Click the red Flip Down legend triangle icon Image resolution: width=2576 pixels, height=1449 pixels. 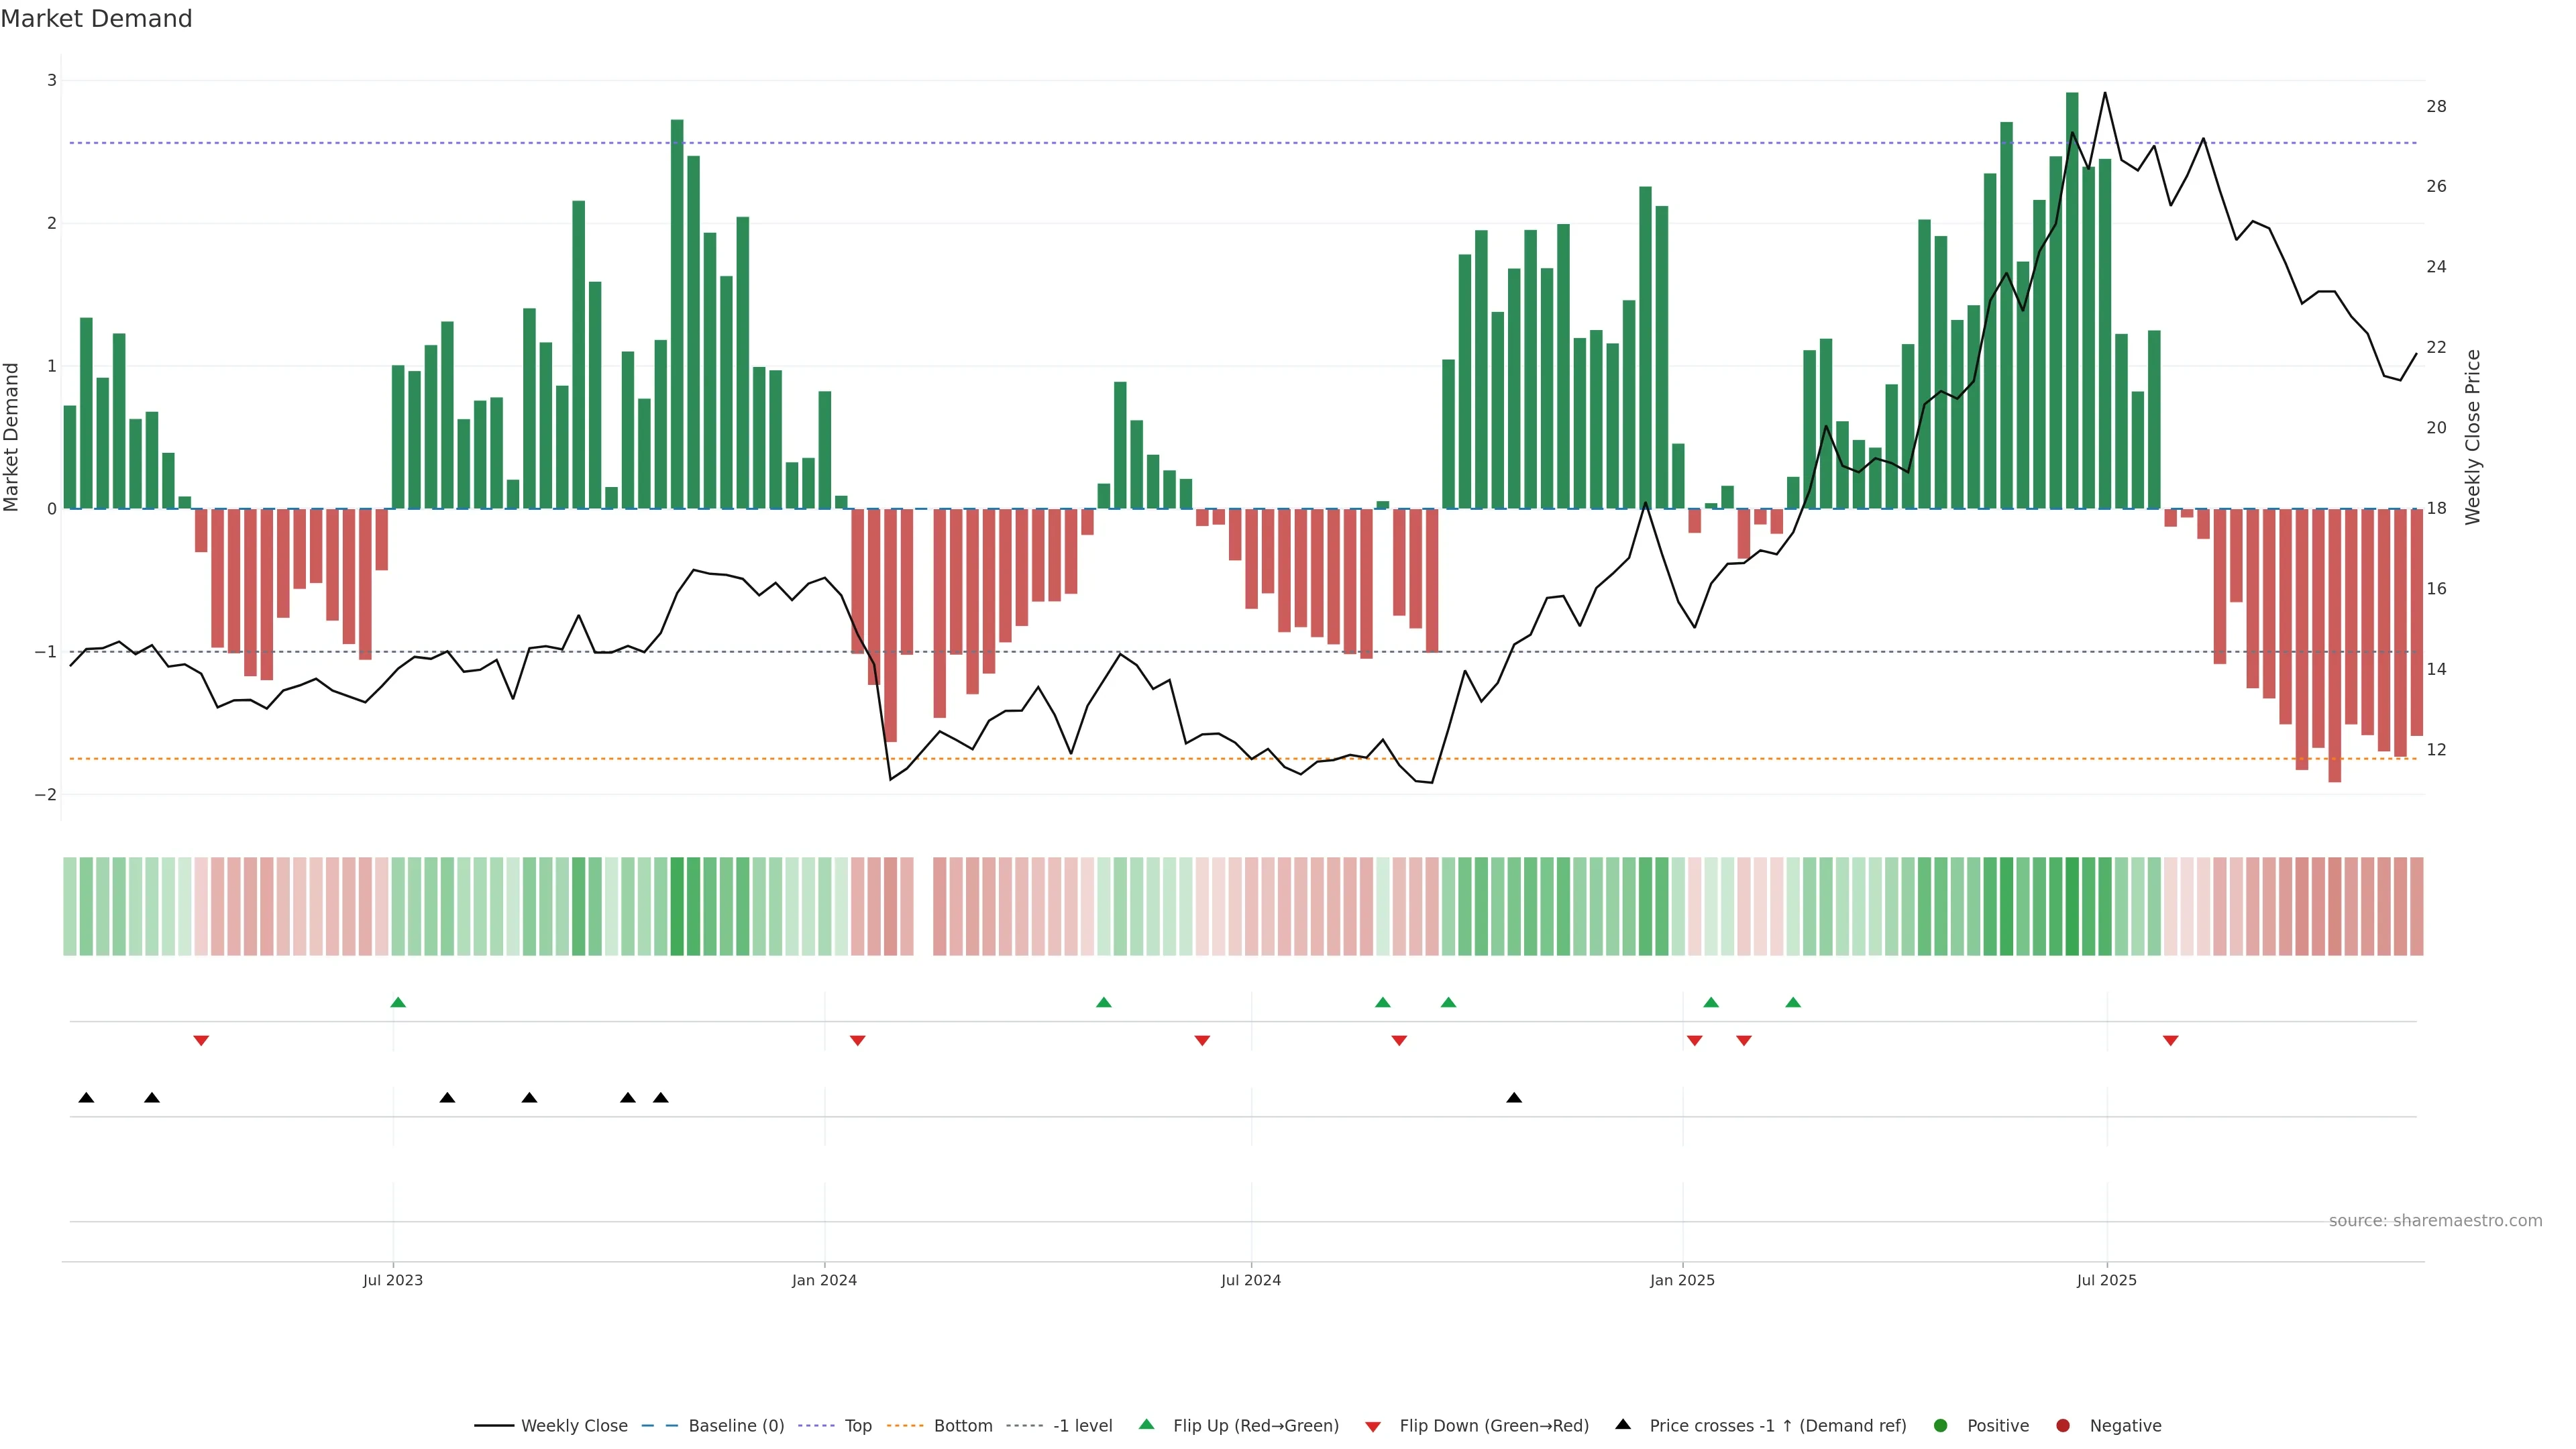pyautogui.click(x=1372, y=1426)
